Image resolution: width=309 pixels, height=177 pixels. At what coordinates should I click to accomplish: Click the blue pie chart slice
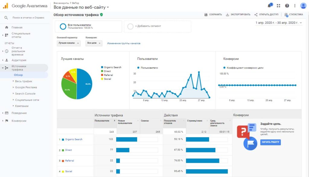[x=85, y=84]
